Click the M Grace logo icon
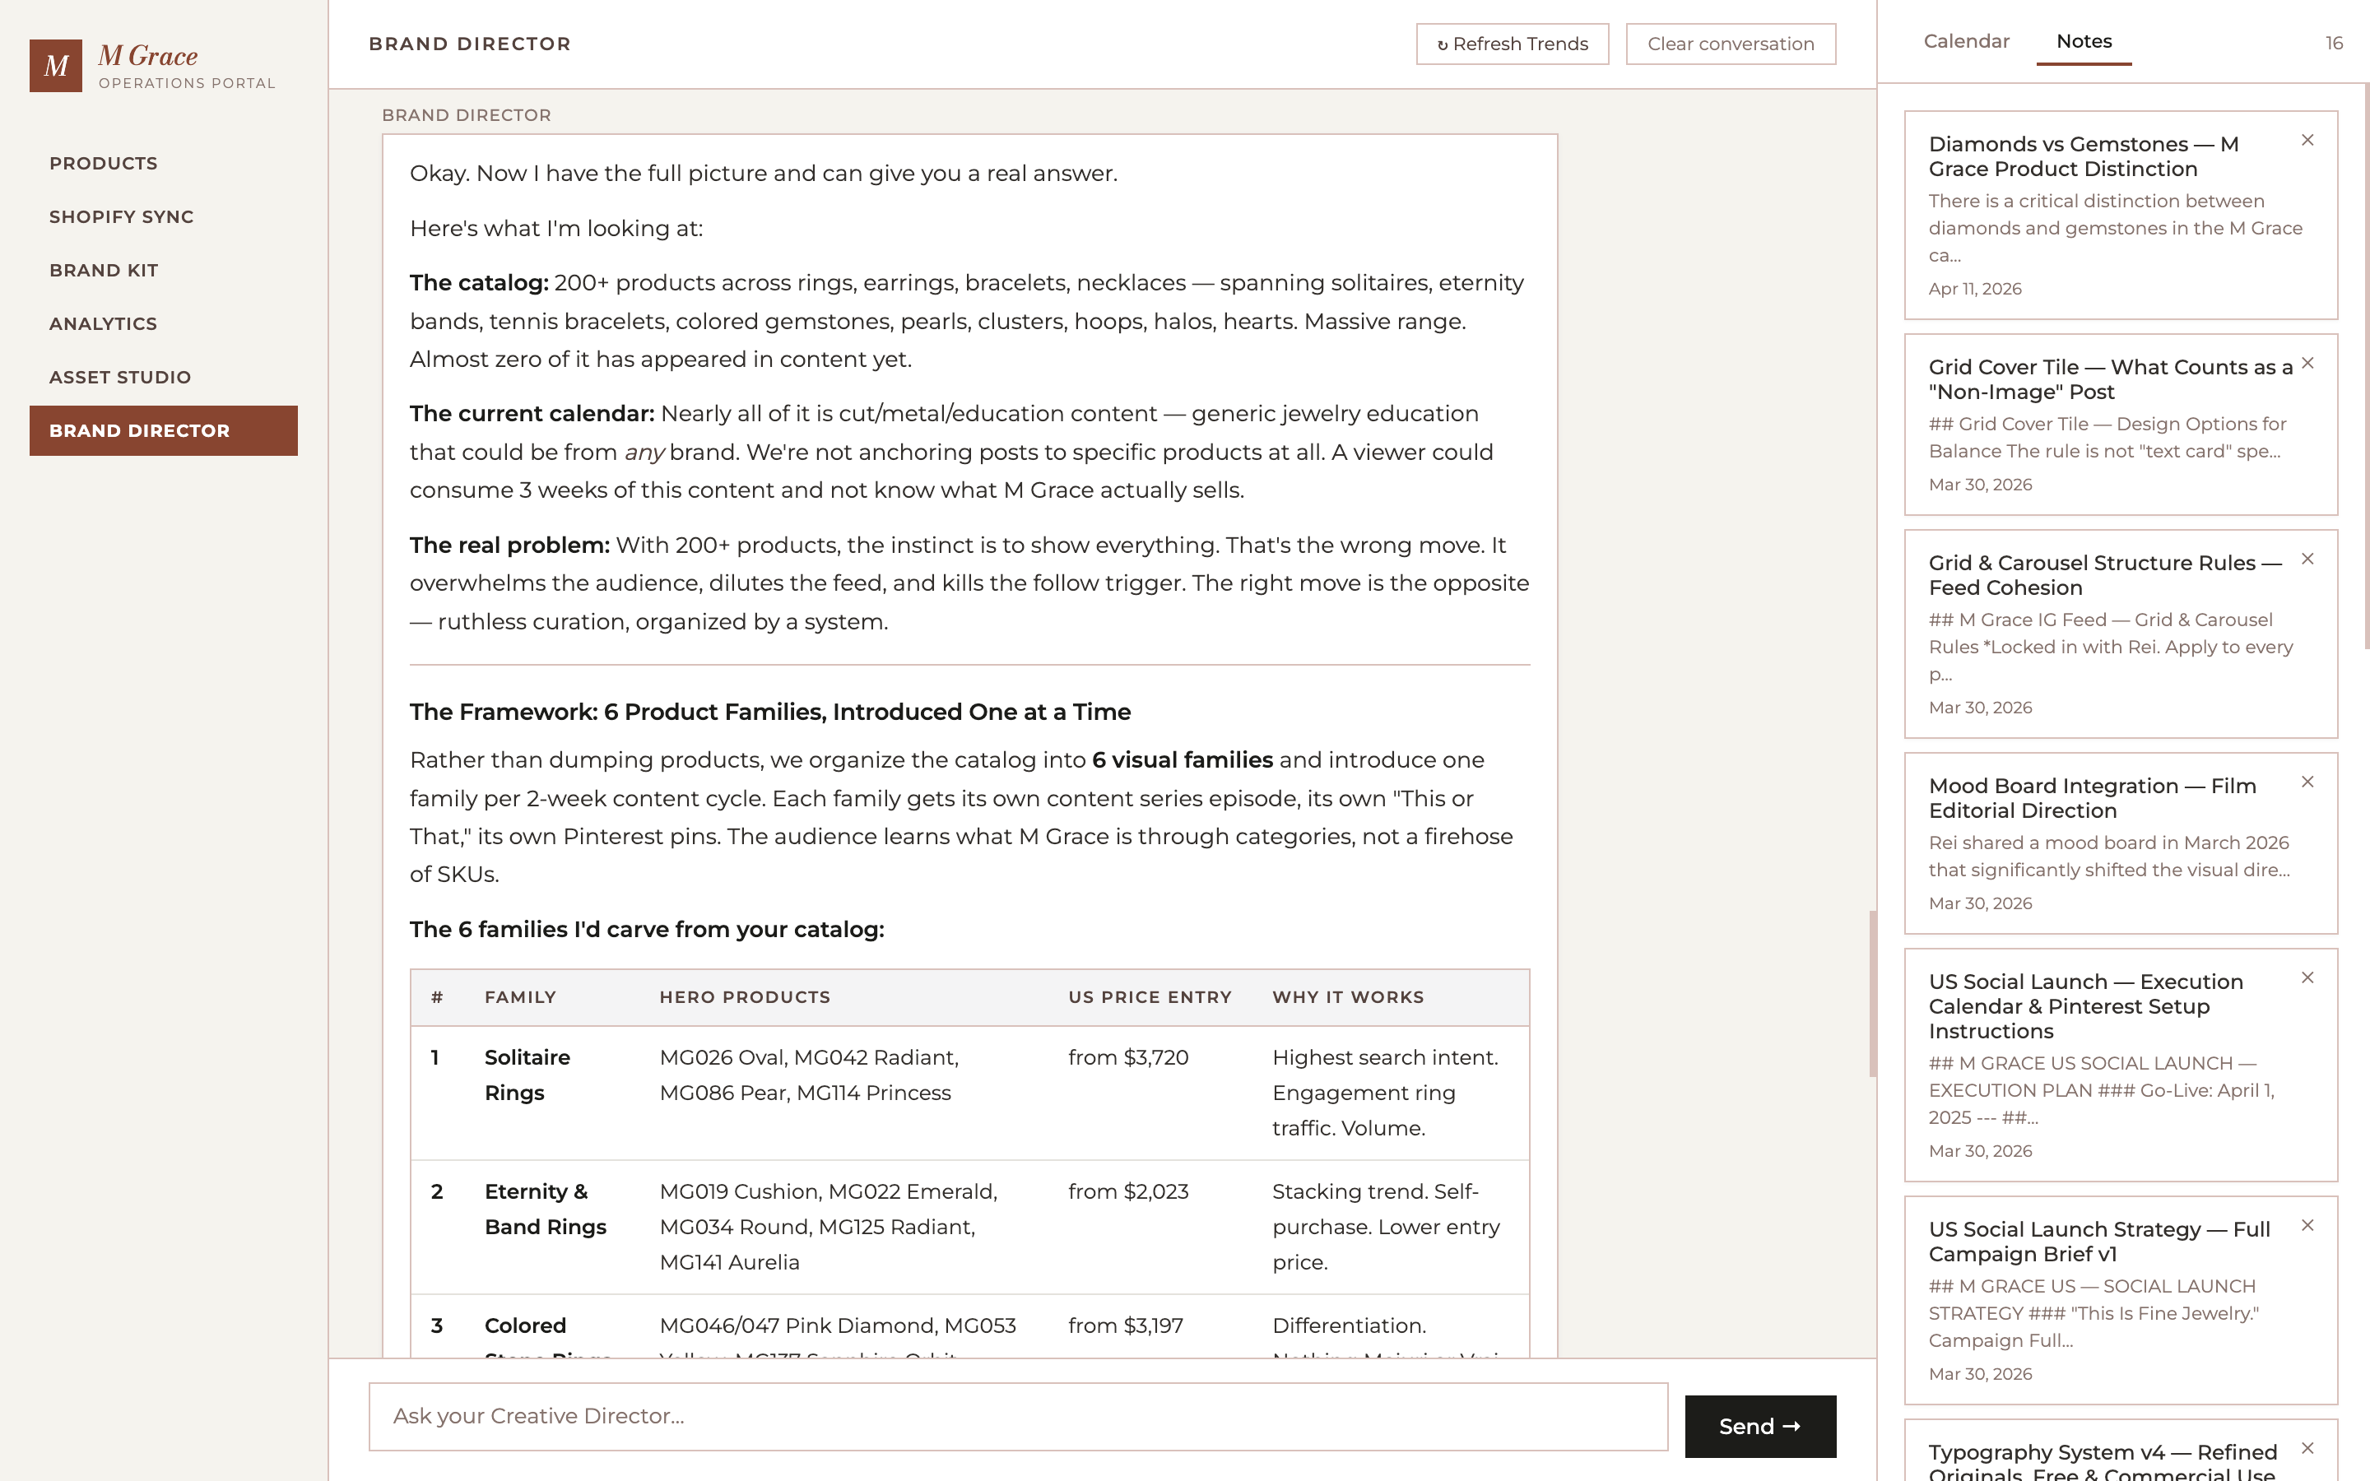Screen dimensions: 2370x1481 pyautogui.click(x=56, y=66)
